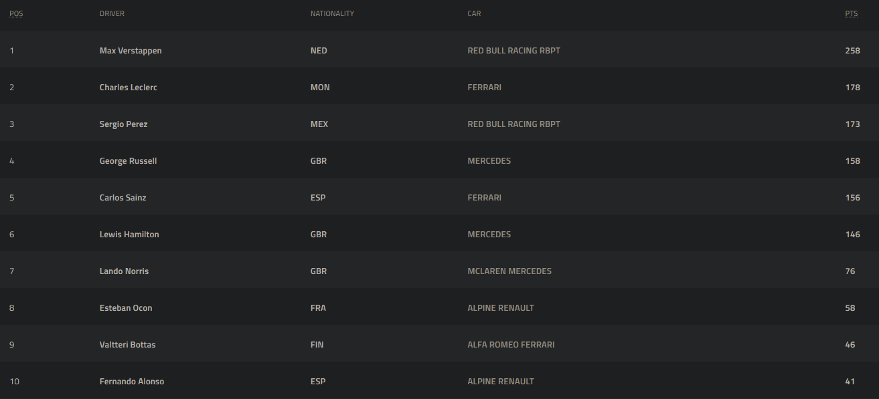This screenshot has width=879, height=399.
Task: Select Fernando Alonso driver name
Action: pos(132,382)
